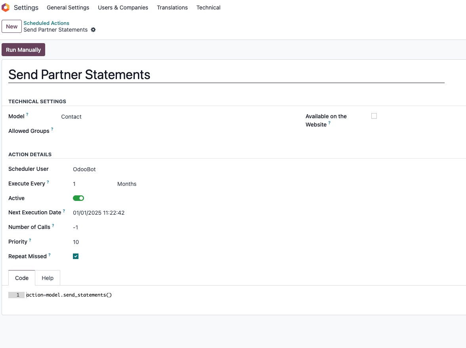This screenshot has width=466, height=348.
Task: Click the code line action=model.send_statements()
Action: click(69, 295)
